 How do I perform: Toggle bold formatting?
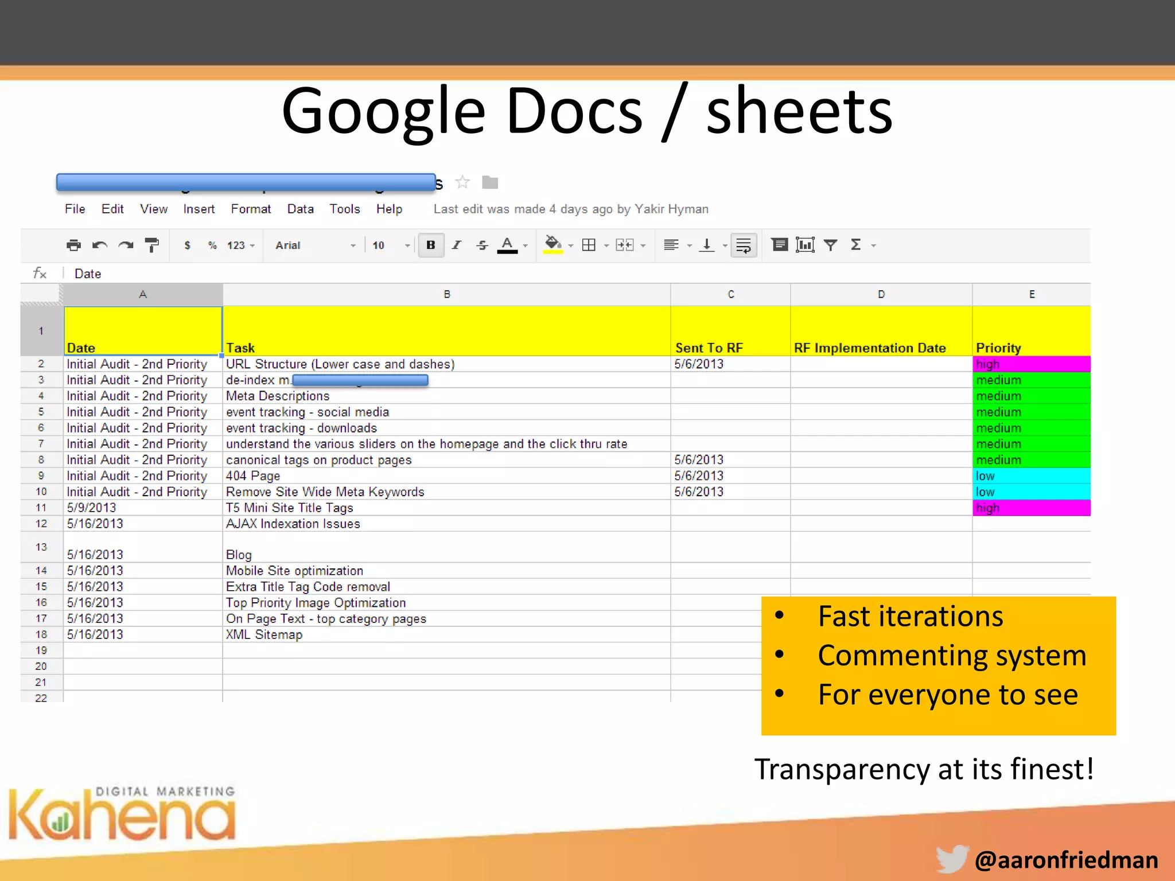click(431, 245)
